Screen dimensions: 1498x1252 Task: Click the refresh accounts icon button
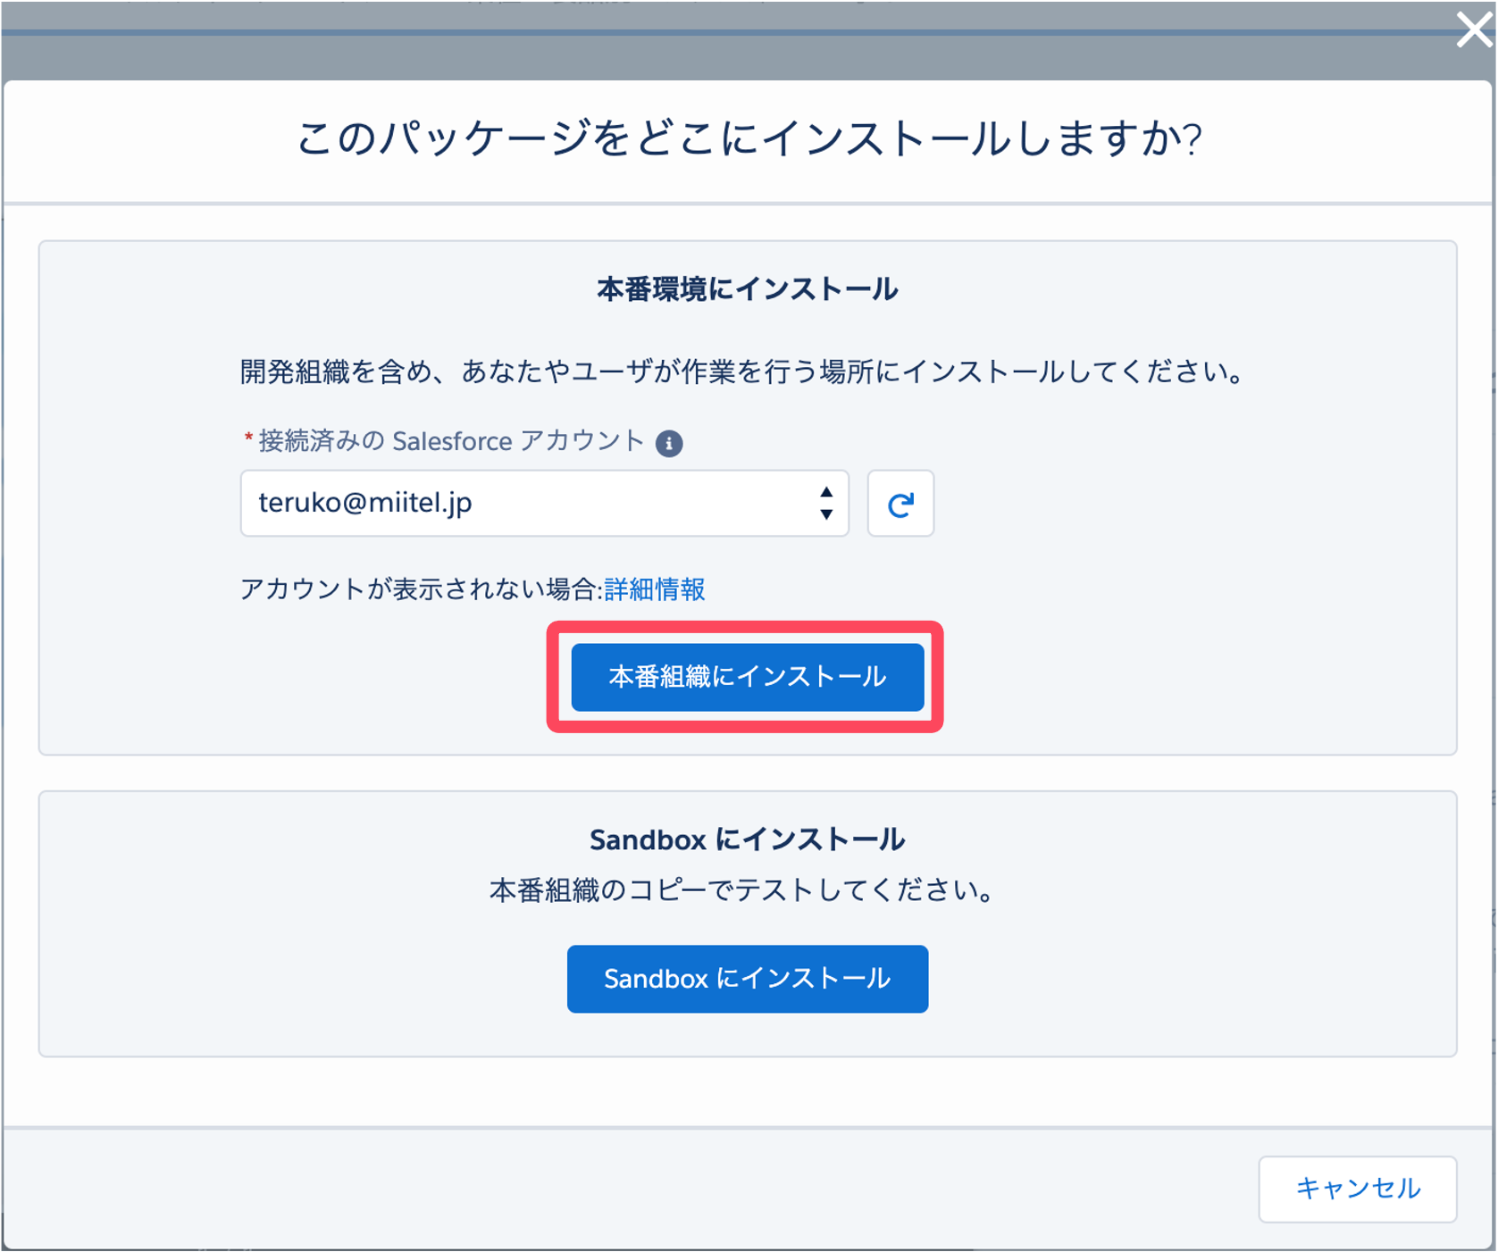point(900,504)
